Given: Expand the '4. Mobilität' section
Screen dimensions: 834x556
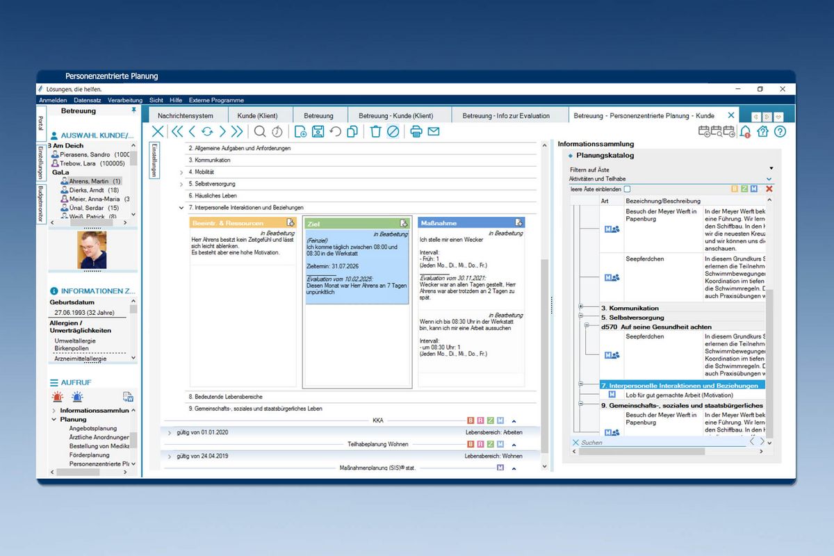Looking at the screenshot, I should 181,172.
